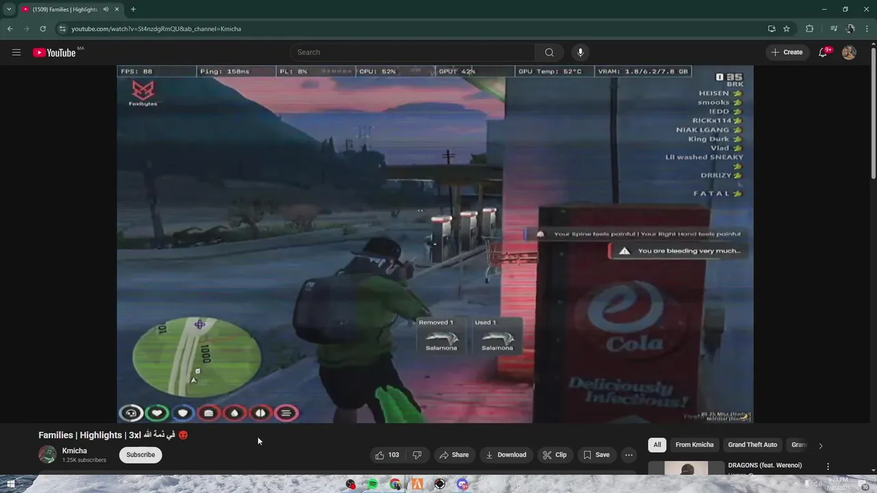Click the search magnifier button

click(549, 52)
